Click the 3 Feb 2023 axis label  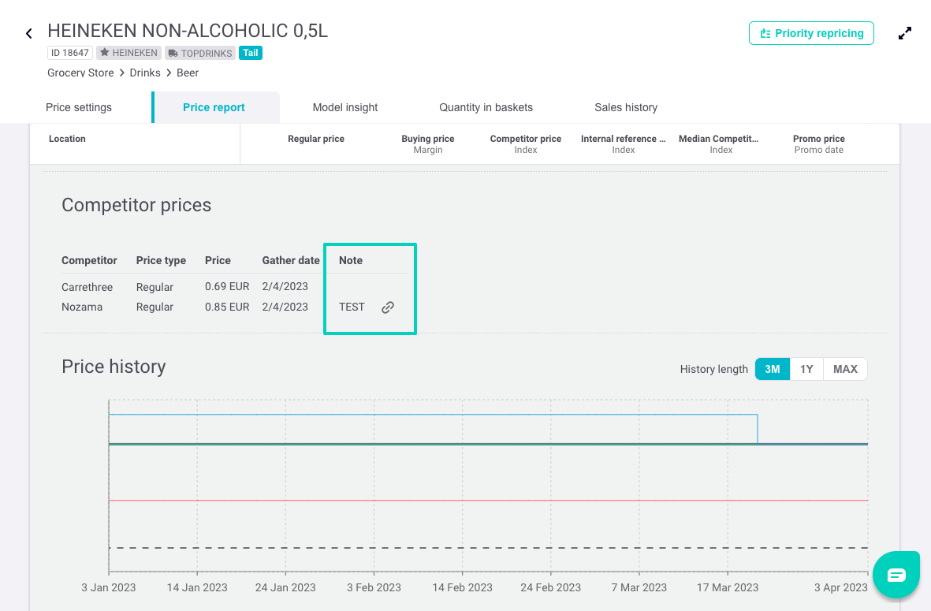point(374,587)
